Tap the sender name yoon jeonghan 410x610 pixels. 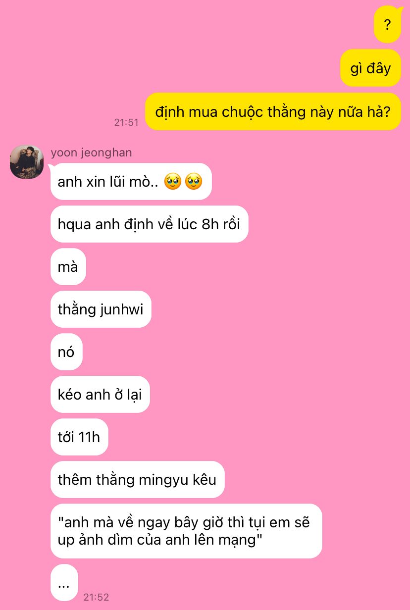pos(91,152)
